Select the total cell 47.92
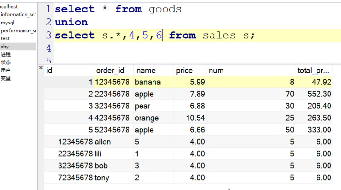The height and width of the screenshot is (190, 341). coord(314,82)
